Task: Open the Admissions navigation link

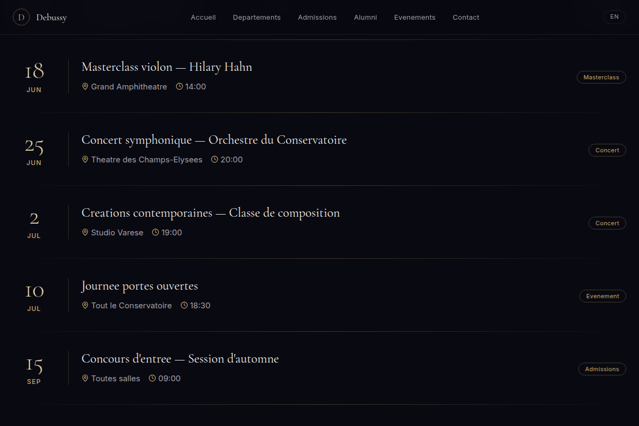Action: tap(317, 17)
